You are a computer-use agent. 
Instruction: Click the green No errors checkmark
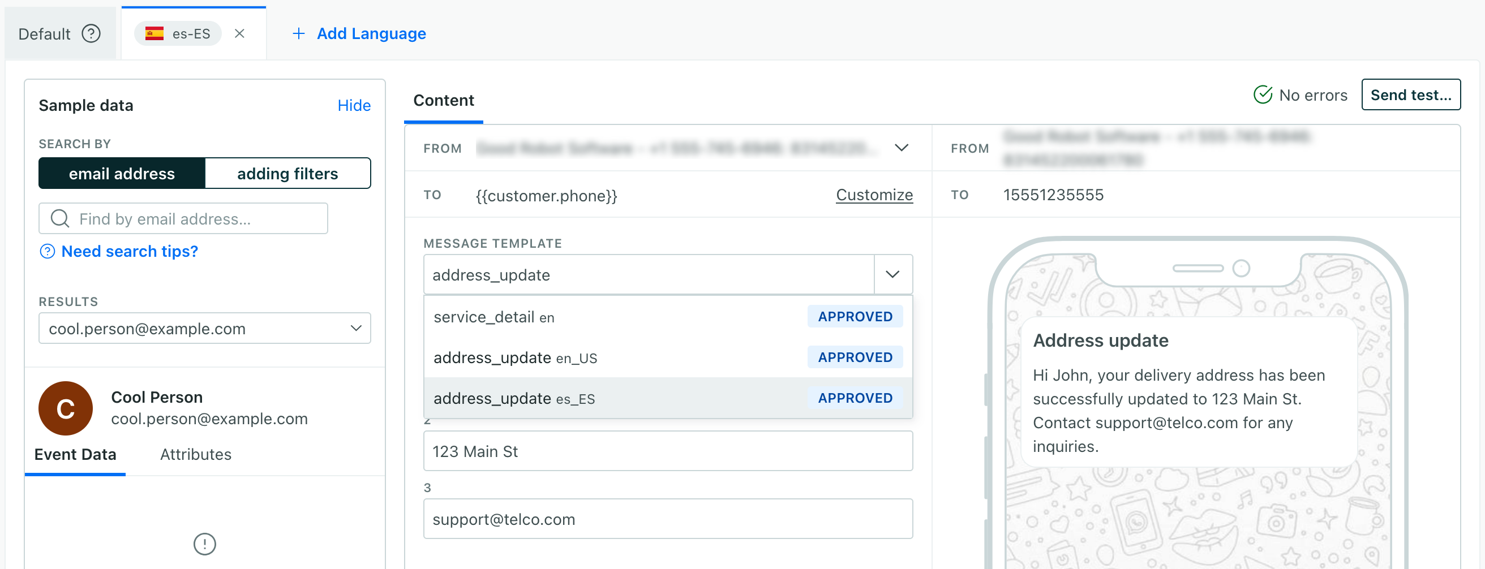1263,94
